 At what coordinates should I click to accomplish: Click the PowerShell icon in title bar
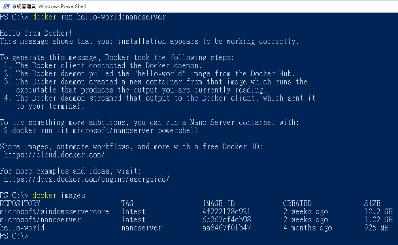coord(6,6)
